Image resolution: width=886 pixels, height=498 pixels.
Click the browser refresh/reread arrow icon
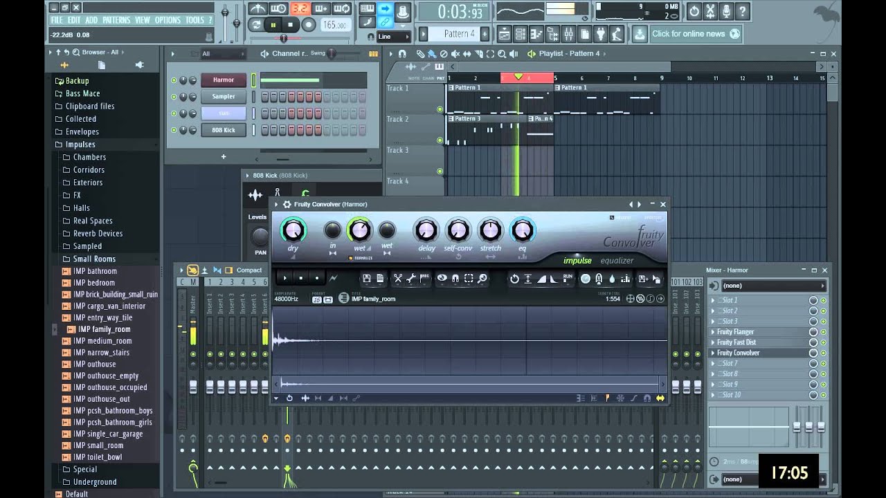coord(66,52)
